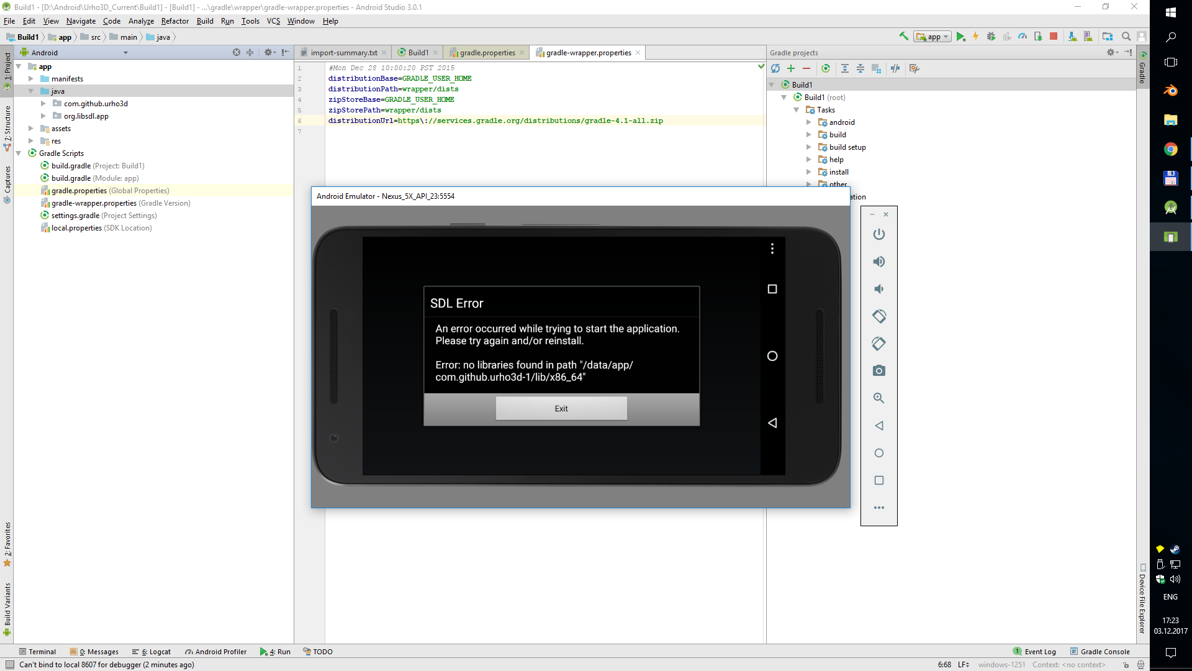Expand the manifests folder
The width and height of the screenshot is (1192, 671).
pos(31,79)
